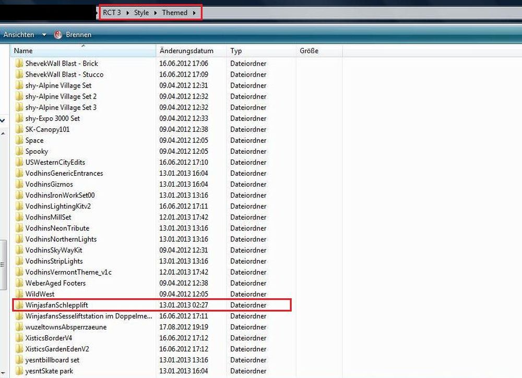Open the Ansichten views dropdown arrow
Screen dimensions: 522x378
(x=44, y=35)
